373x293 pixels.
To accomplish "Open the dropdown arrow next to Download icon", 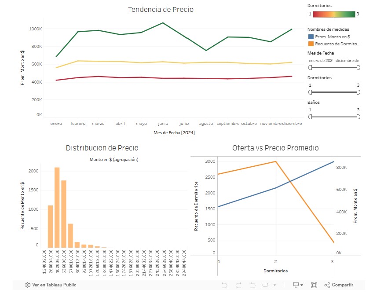I will (x=302, y=285).
